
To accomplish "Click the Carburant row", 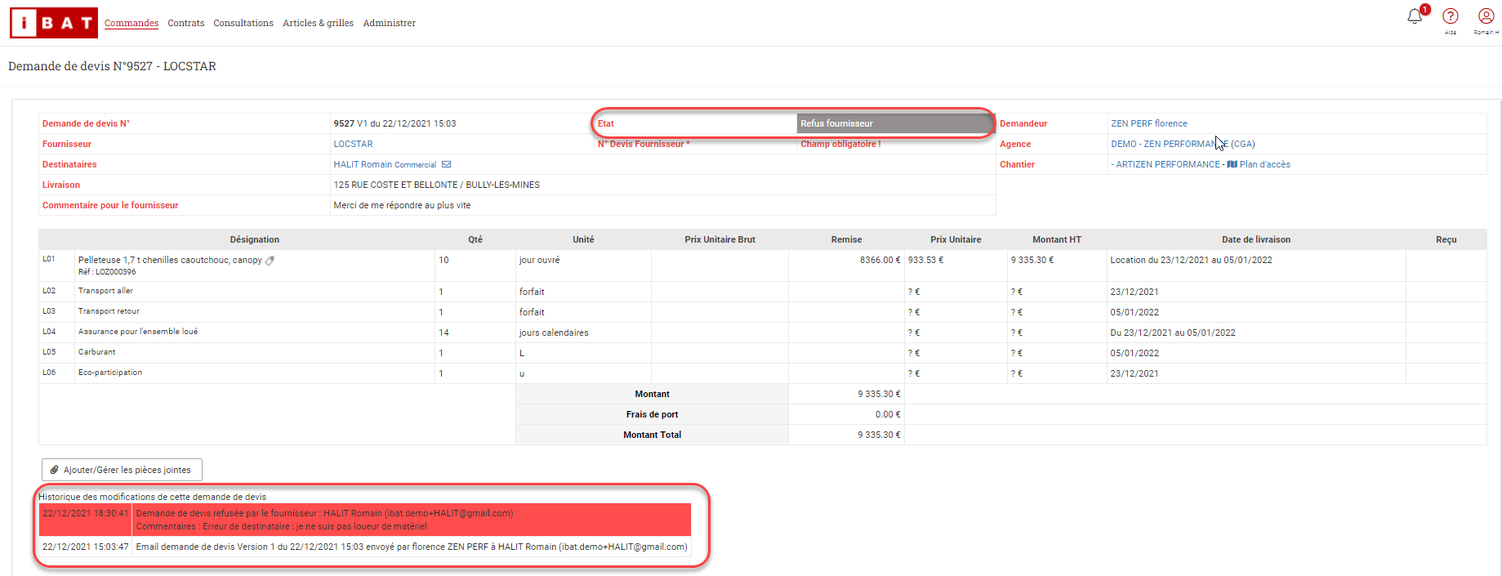I will [x=762, y=353].
